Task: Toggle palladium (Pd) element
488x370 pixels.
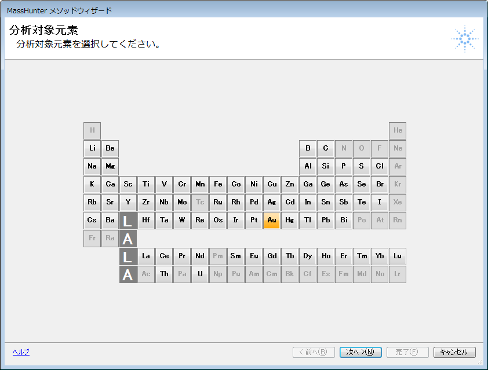Action: (x=254, y=203)
